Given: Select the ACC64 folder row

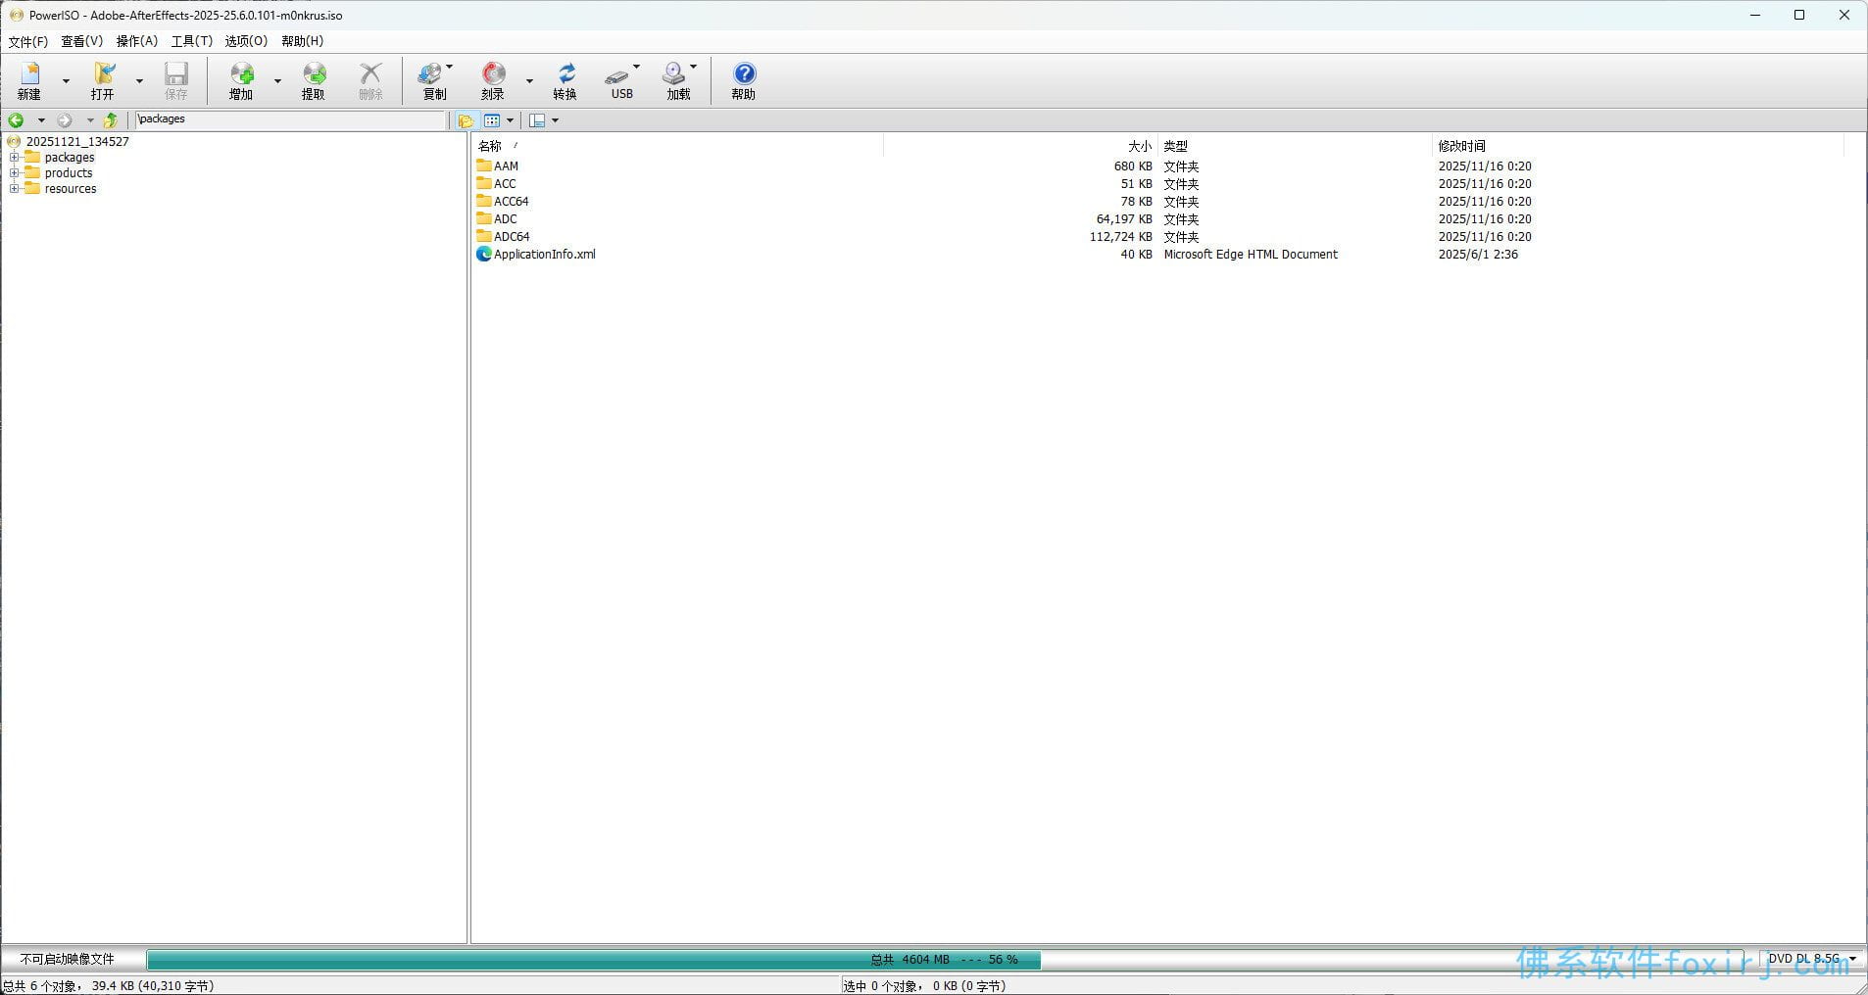Looking at the screenshot, I should tap(1156, 201).
